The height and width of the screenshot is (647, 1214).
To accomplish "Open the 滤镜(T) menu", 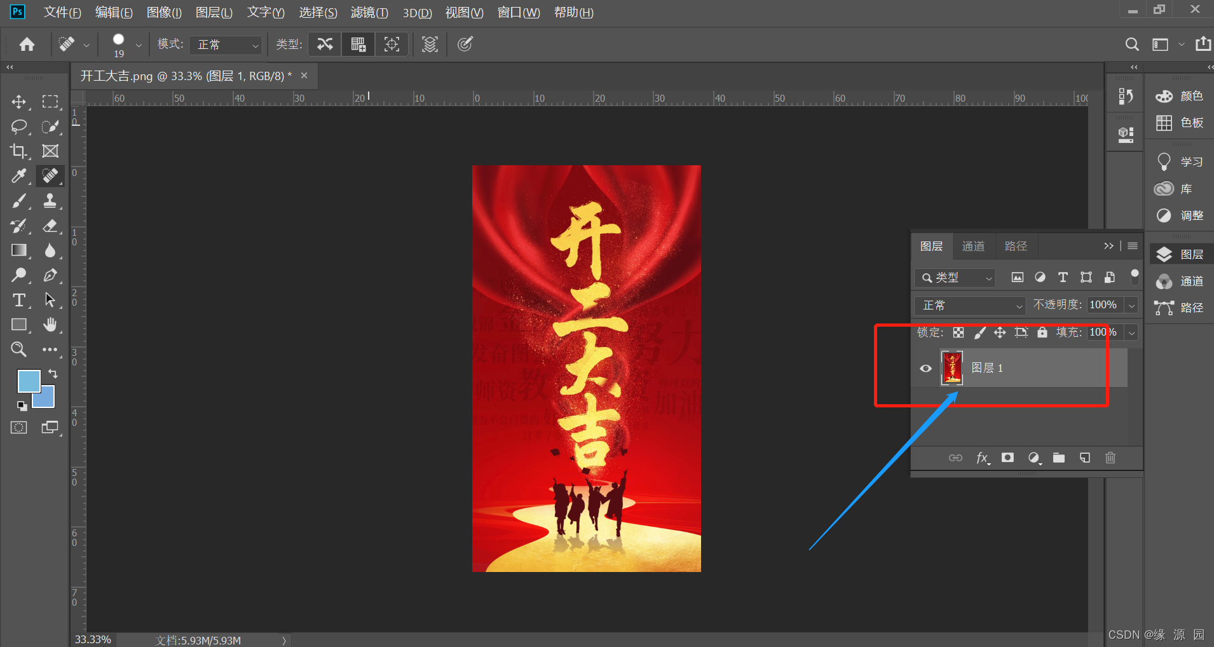I will pyautogui.click(x=369, y=13).
